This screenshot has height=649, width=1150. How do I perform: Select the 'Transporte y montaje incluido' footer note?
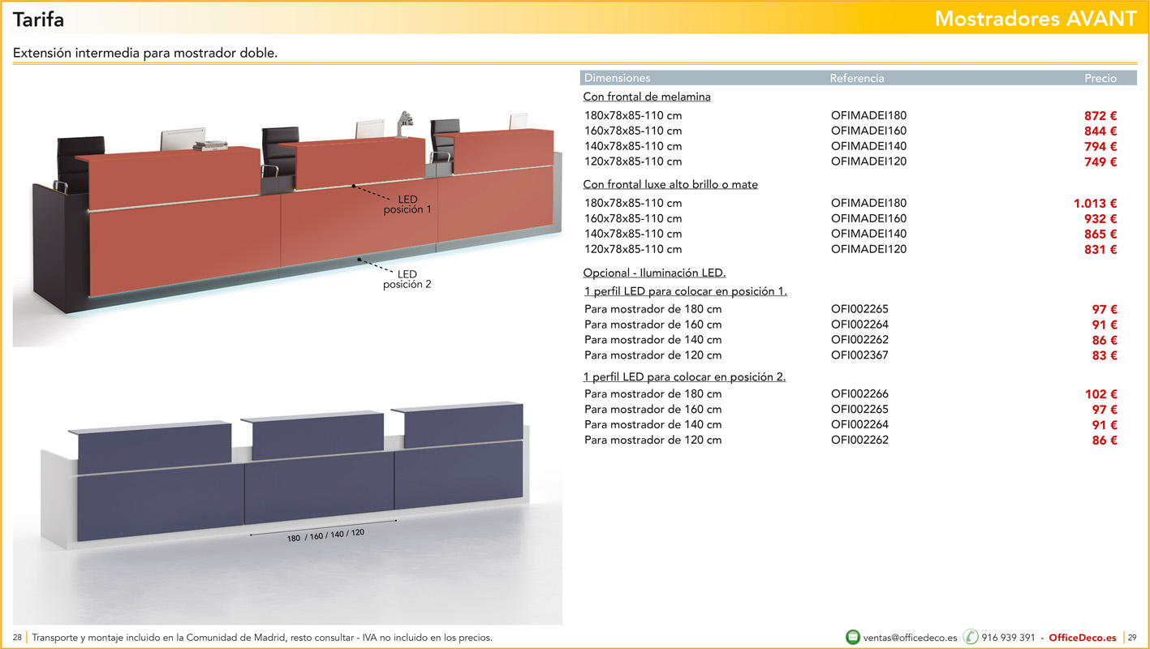(x=262, y=638)
